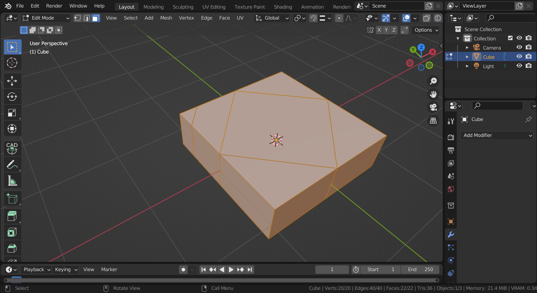Open the Output properties tab
This screenshot has height=293, width=537.
[451, 150]
